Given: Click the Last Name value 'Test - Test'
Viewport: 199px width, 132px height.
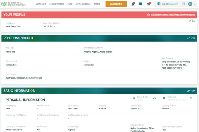Looking at the screenshot, I should click(73, 109).
